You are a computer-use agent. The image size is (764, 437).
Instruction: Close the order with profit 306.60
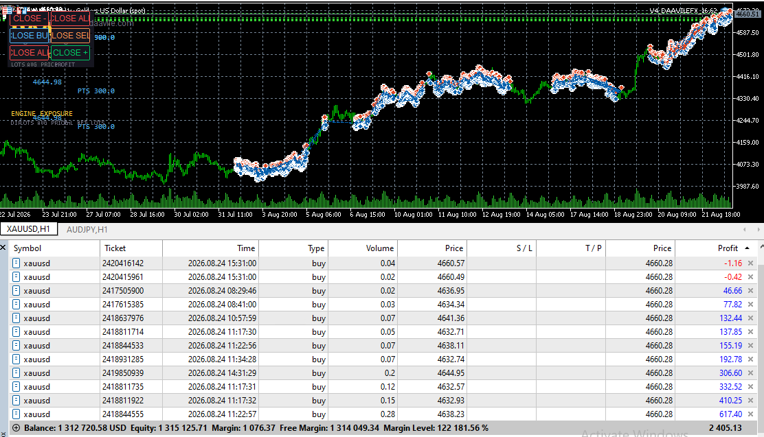750,373
